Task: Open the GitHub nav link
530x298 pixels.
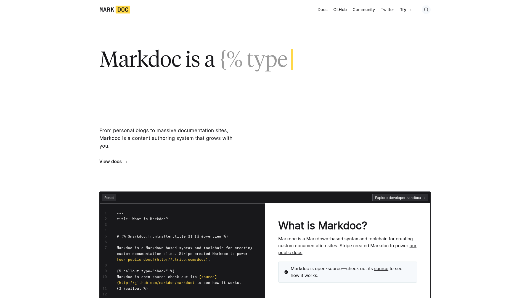Action: click(340, 10)
